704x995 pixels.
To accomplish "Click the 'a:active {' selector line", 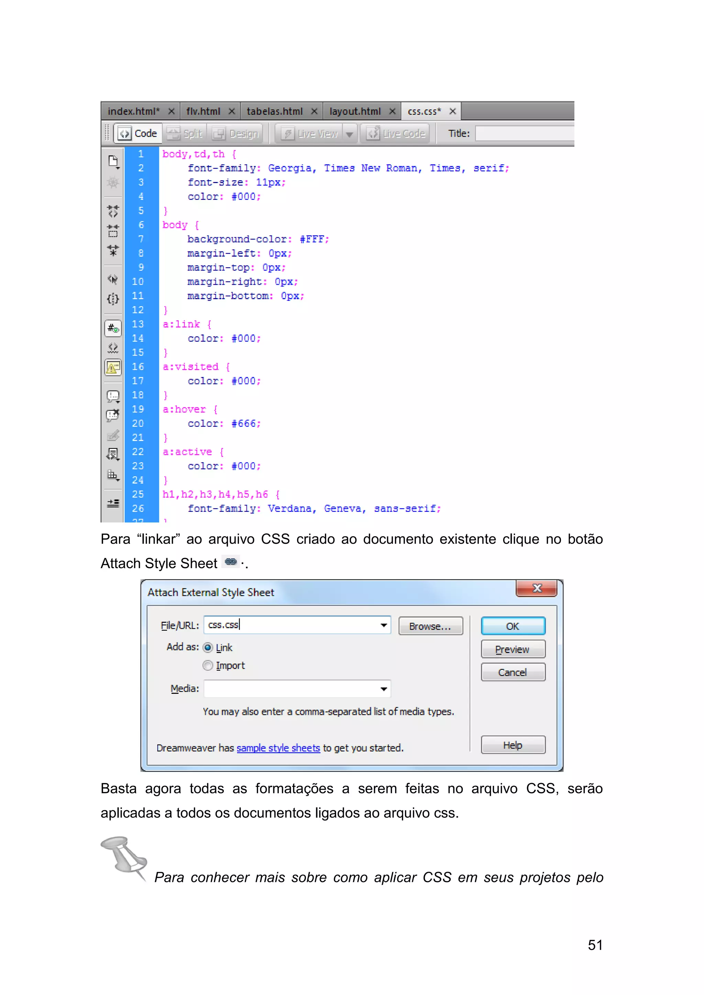I will pyautogui.click(x=193, y=452).
